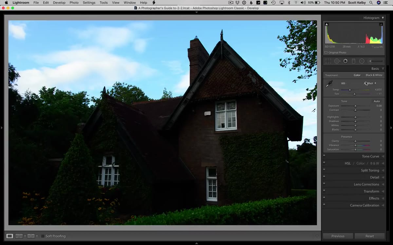Toggle the Effects panel switch
This screenshot has width=393, height=245.
(x=324, y=198)
